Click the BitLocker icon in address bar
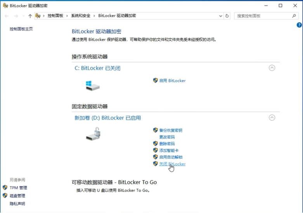 (x=38, y=16)
